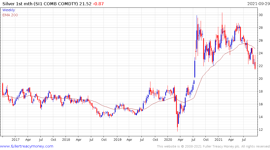Click the 2019 year label on time axis
Viewport: 270px width, 150px height.
click(118, 139)
